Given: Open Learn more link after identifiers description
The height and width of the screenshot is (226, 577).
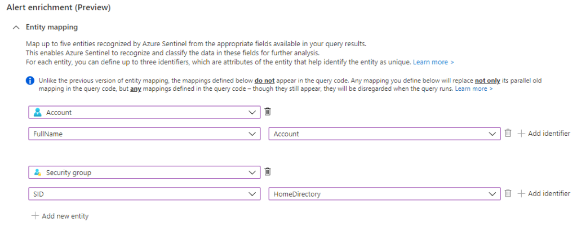Looking at the screenshot, I should (433, 62).
